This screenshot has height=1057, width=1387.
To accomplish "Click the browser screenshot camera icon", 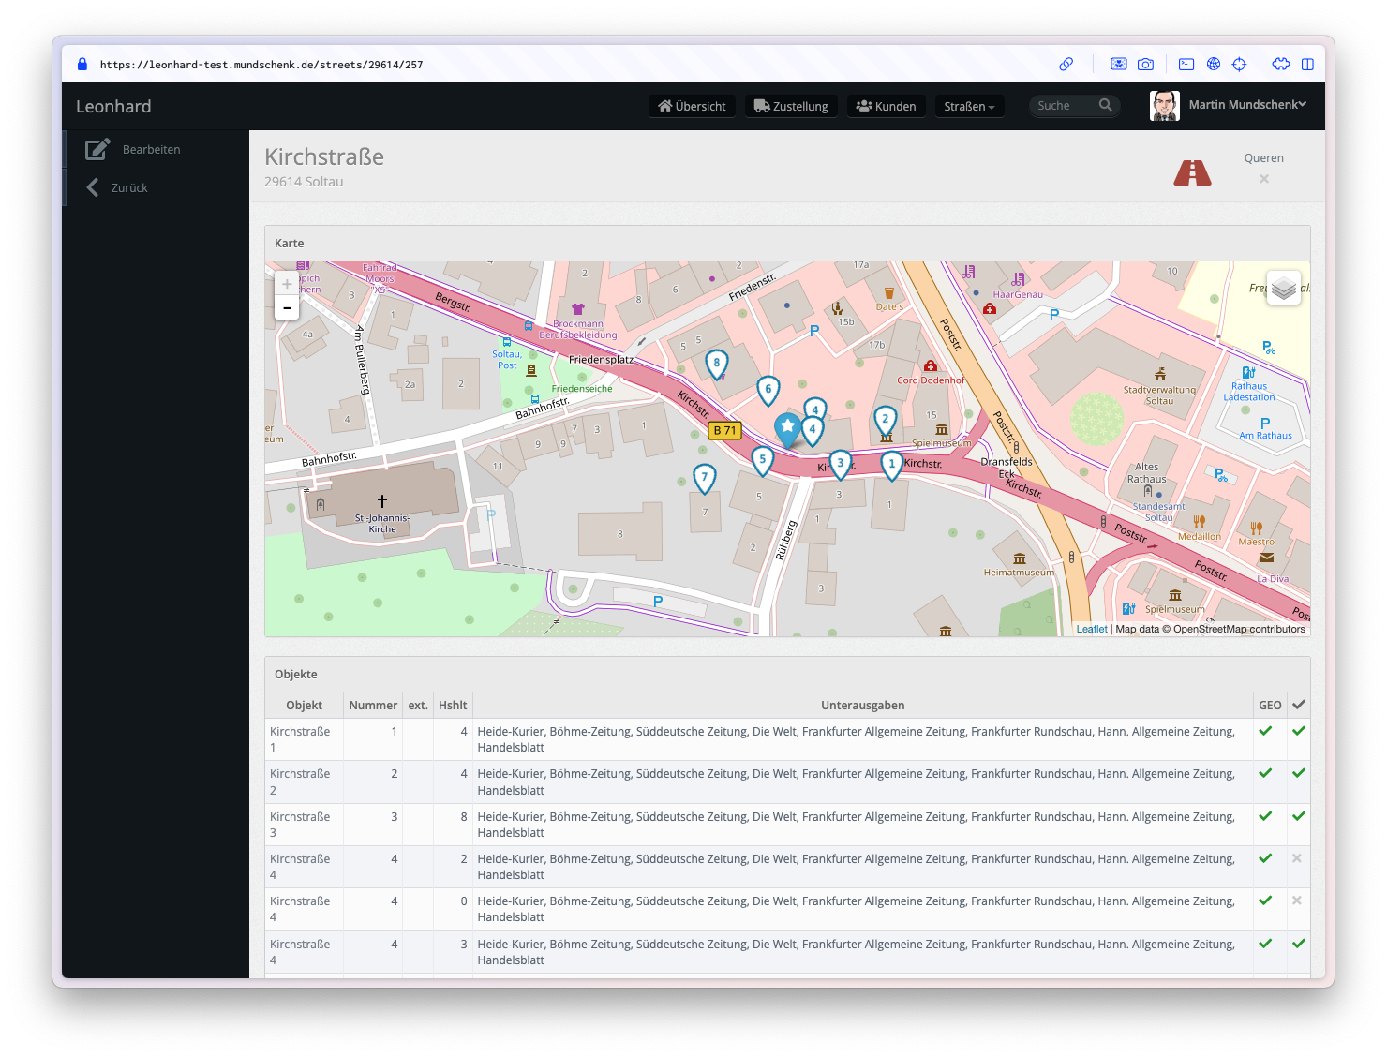I will [1145, 65].
